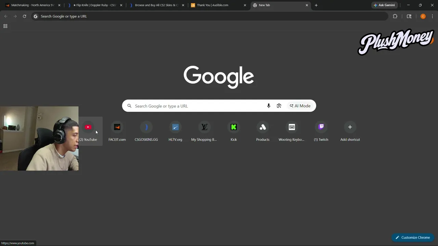Click the Google logo
This screenshot has width=438, height=246.
[219, 77]
